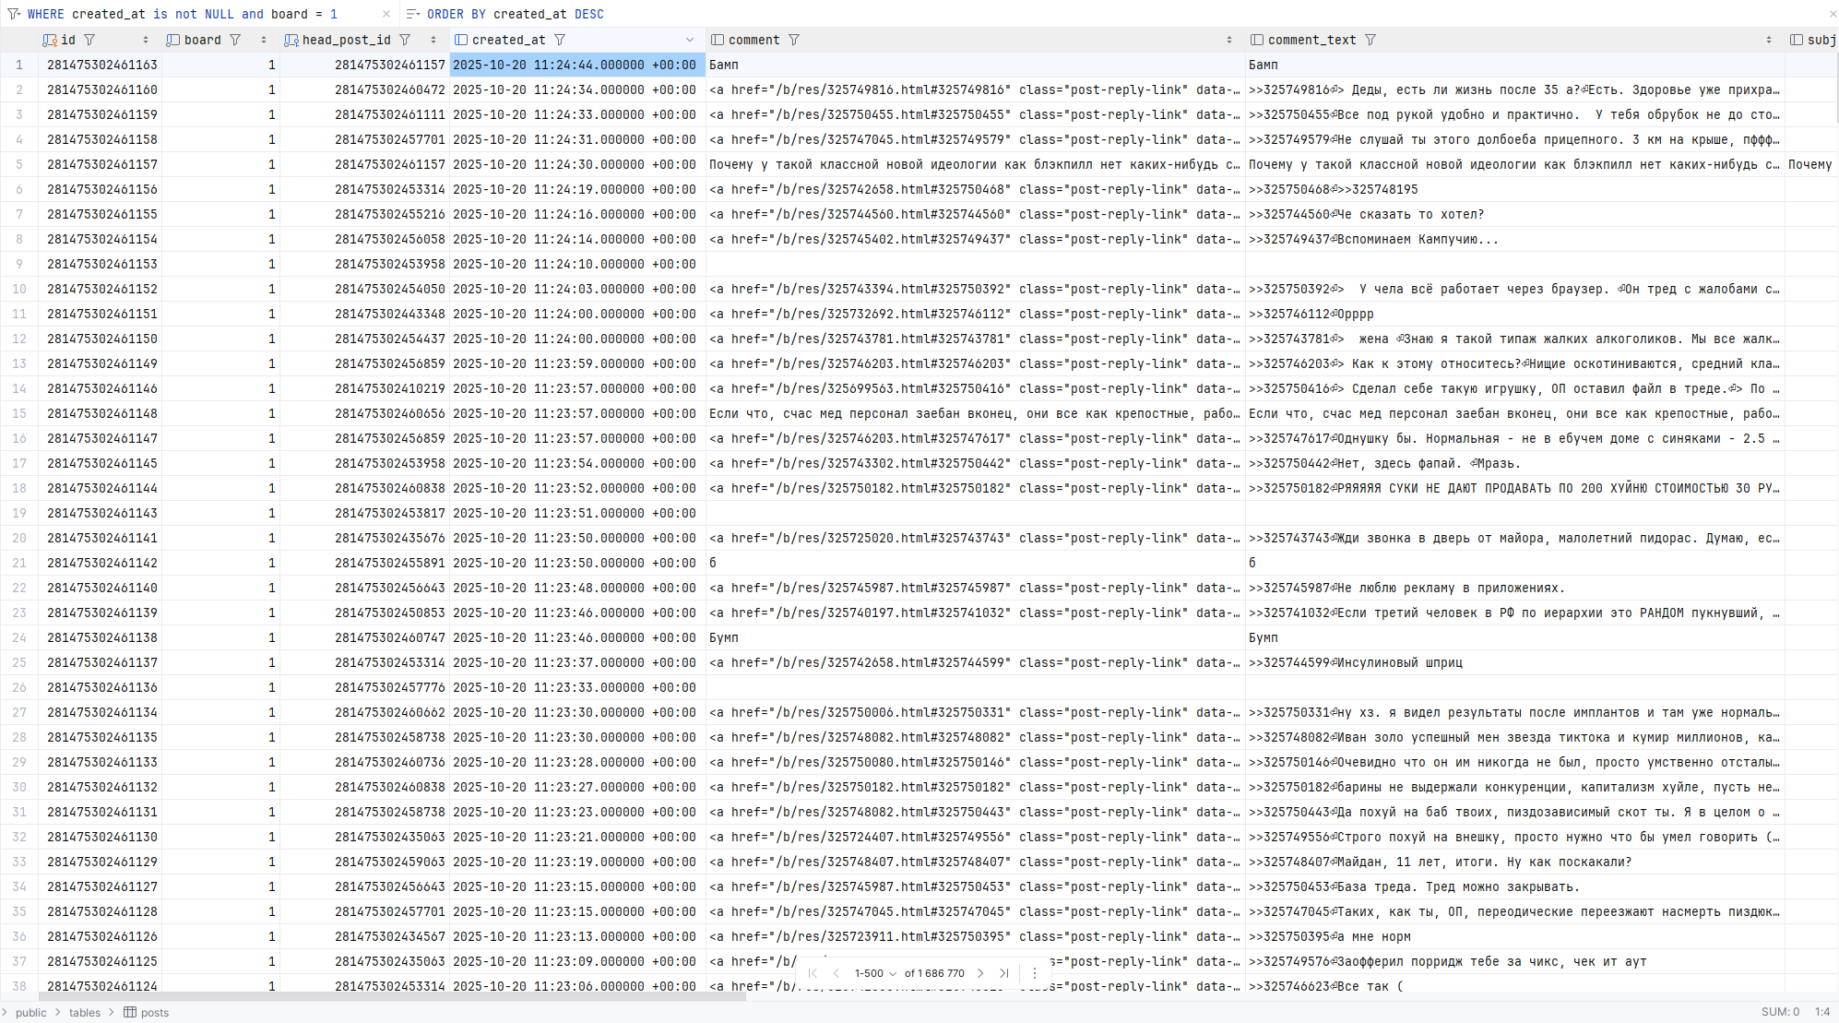Open filter for the board column
The width and height of the screenshot is (1839, 1023).
(235, 40)
